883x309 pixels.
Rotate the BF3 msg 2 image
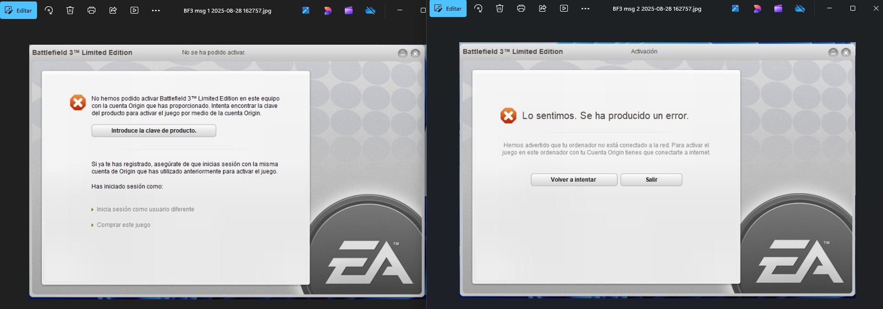click(478, 8)
